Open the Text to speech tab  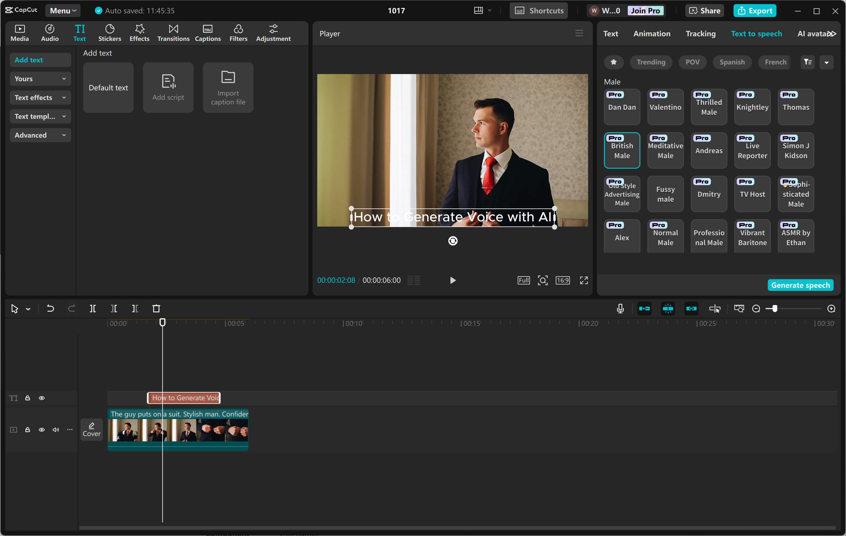pyautogui.click(x=756, y=33)
